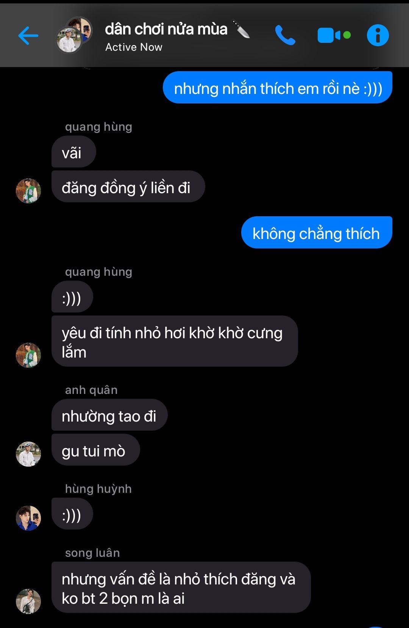Image resolution: width=409 pixels, height=628 pixels.
Task: Tap quang hùng's avatar beside 'đăng đồng ý liền đi'
Action: (x=28, y=191)
